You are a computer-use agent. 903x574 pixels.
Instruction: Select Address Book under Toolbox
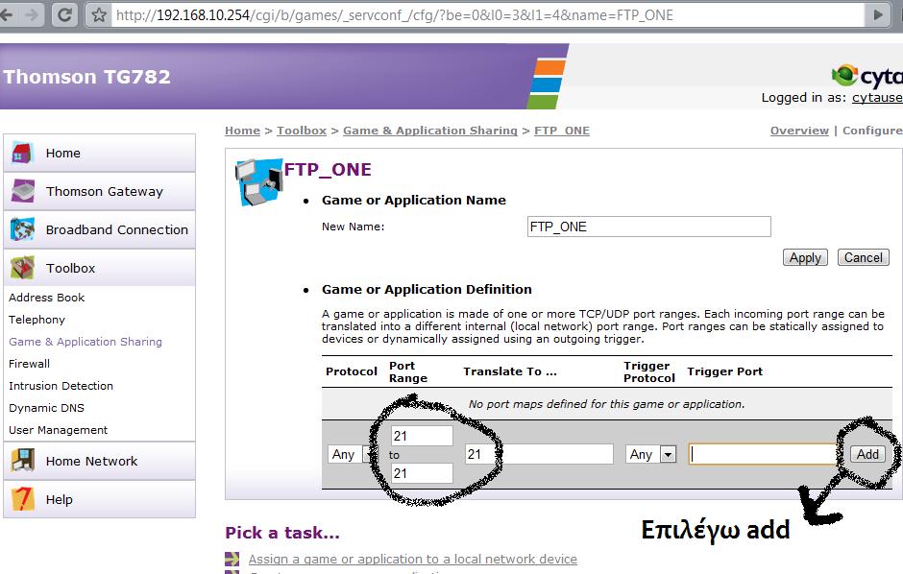(47, 298)
